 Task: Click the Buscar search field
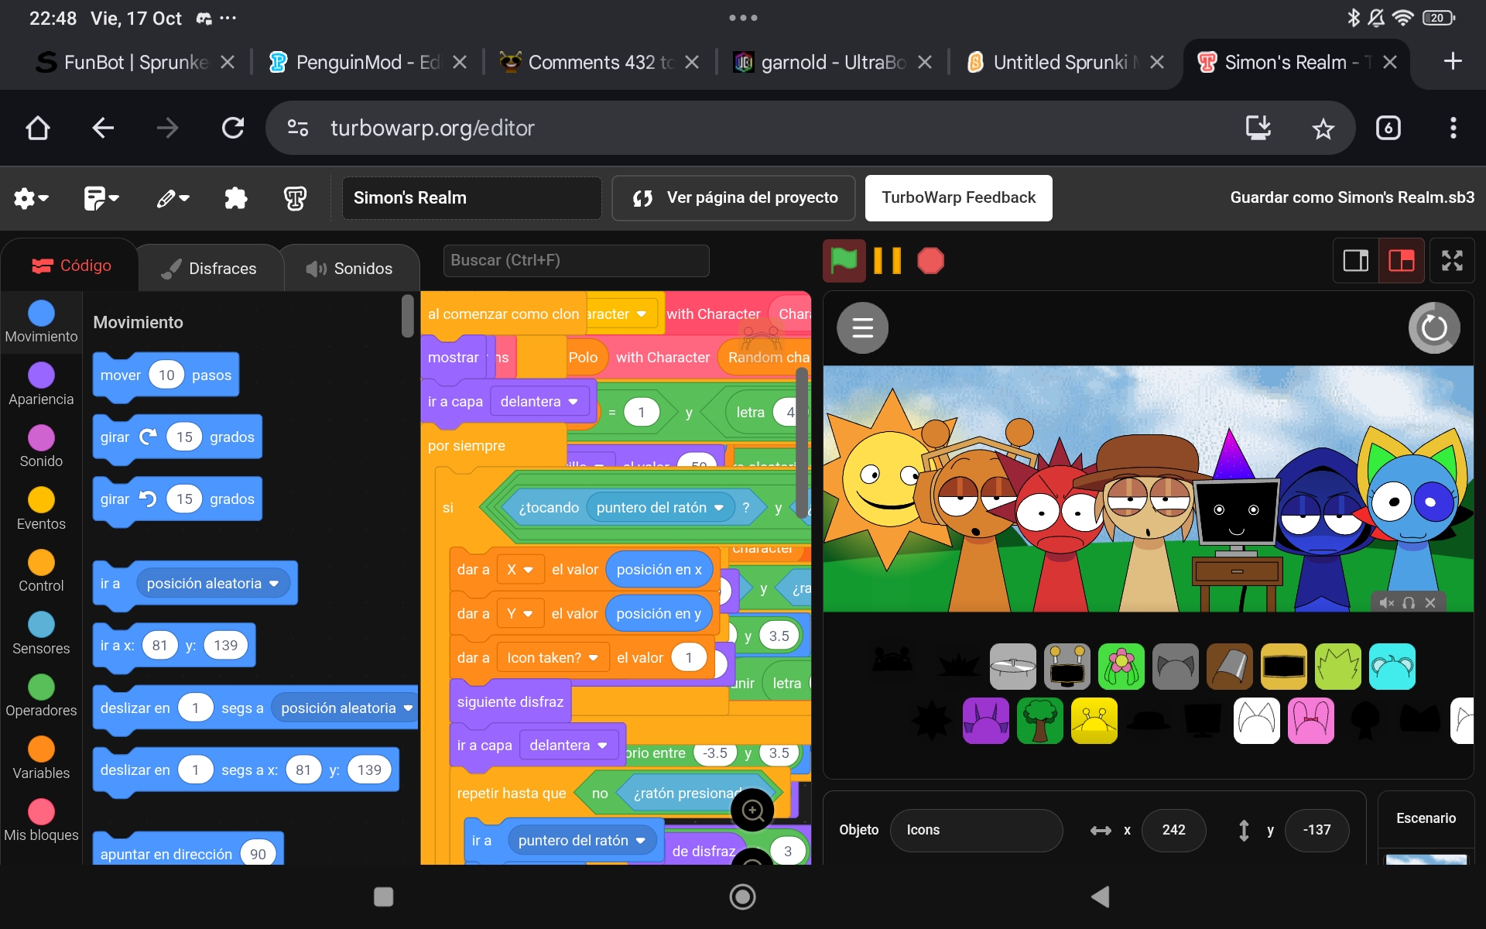(576, 261)
